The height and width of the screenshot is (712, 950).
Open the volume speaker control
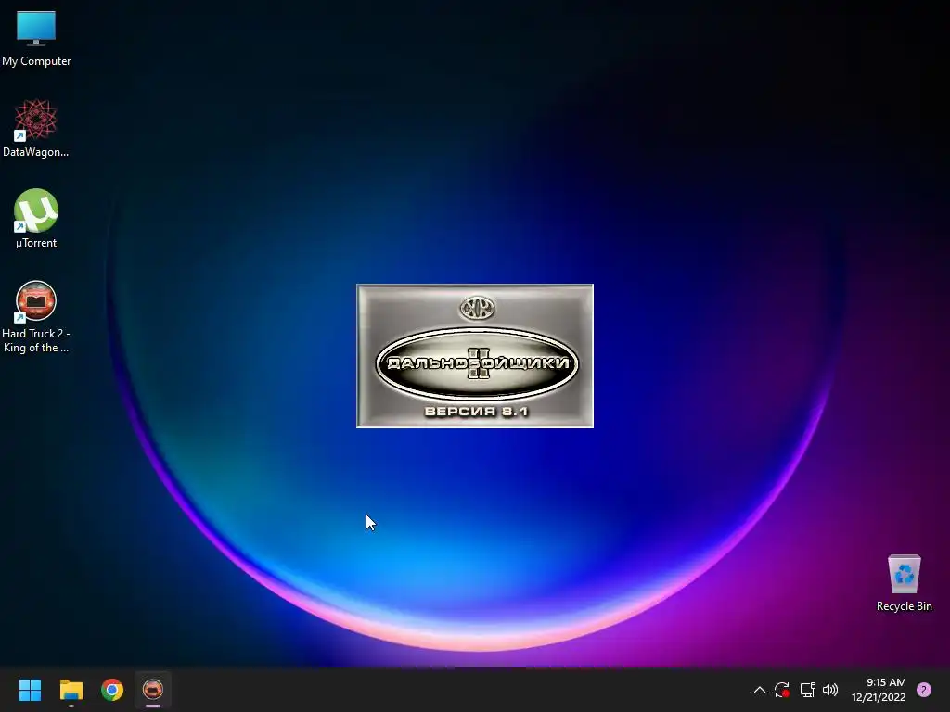(830, 690)
